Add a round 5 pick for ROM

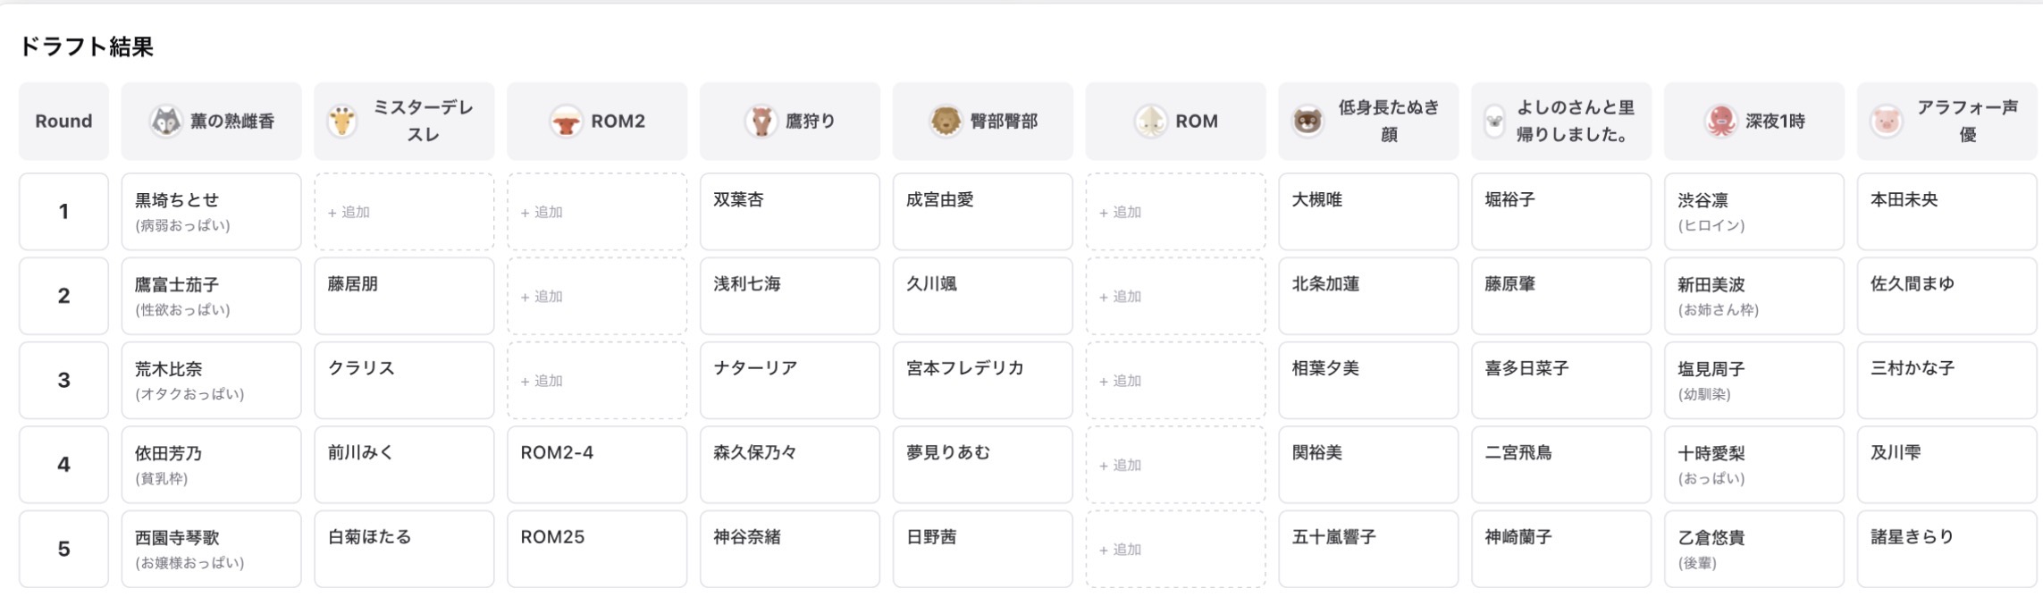click(x=1175, y=550)
